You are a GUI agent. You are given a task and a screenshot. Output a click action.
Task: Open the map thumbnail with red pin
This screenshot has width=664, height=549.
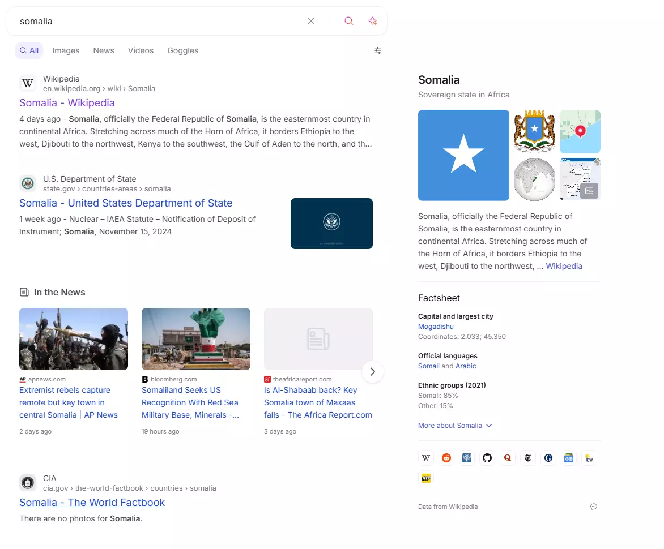[580, 131]
